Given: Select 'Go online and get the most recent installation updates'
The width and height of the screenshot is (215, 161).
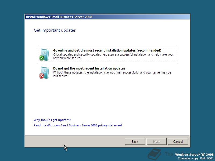Looking at the screenshot, I should coord(107,55).
